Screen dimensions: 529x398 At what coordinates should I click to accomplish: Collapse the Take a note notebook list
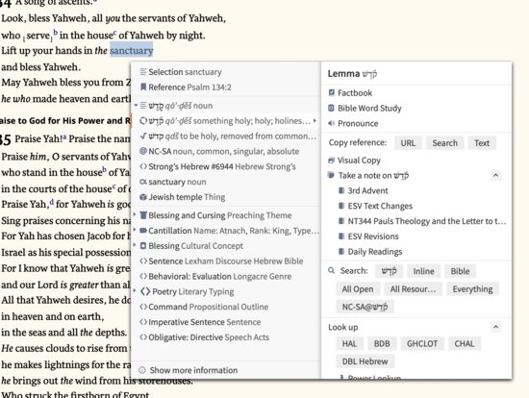click(x=495, y=175)
